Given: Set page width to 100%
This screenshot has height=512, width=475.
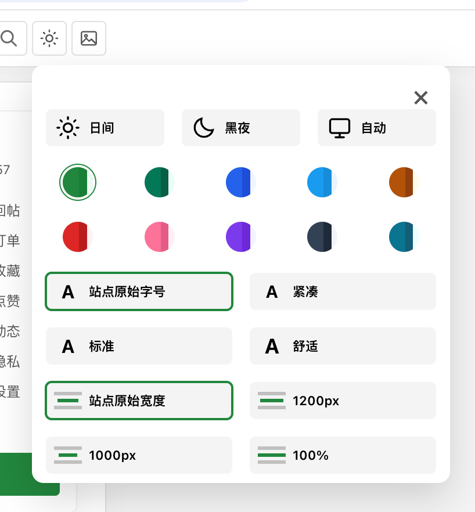Looking at the screenshot, I should 343,455.
